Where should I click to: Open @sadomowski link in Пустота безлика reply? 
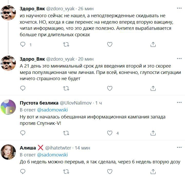tap(52, 110)
